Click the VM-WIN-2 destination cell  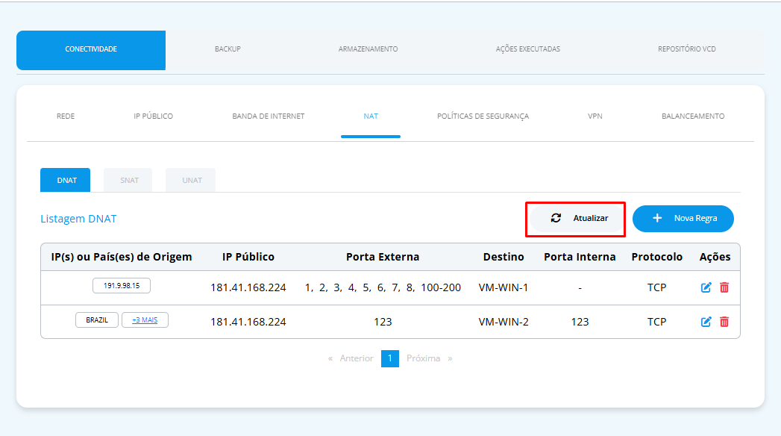coord(504,322)
